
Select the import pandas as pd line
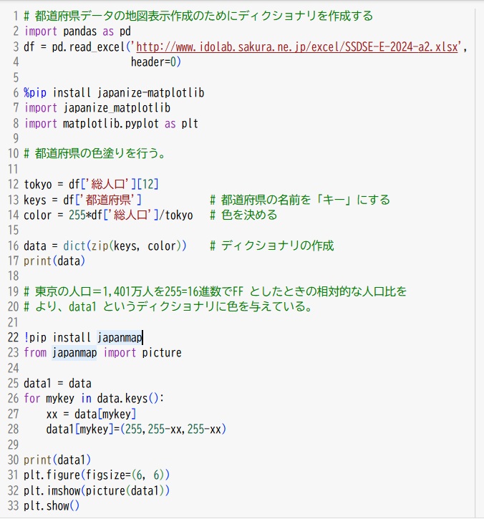coord(77,31)
